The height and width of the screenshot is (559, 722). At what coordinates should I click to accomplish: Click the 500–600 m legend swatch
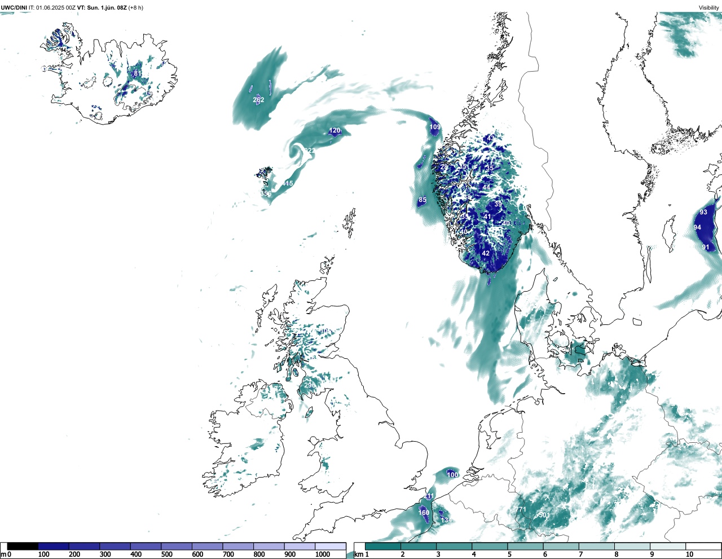coord(177,546)
